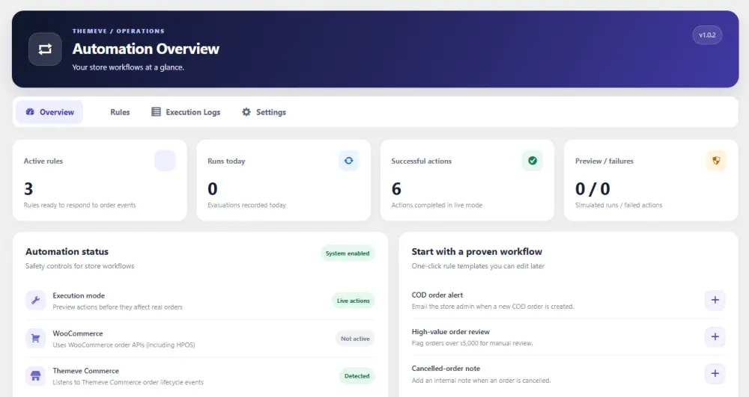Click the High-value order review title
Viewport: 749px width, 397px height.
(450, 332)
